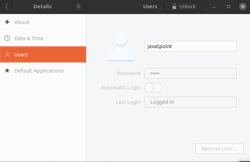Open the Last Login 'Logged in' history
Screen dimensions: 250x162
(190, 102)
